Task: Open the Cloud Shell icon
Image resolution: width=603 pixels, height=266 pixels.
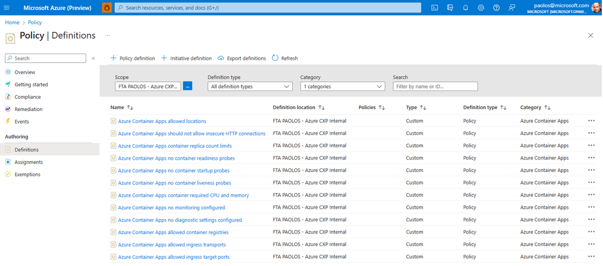Action: click(435, 8)
